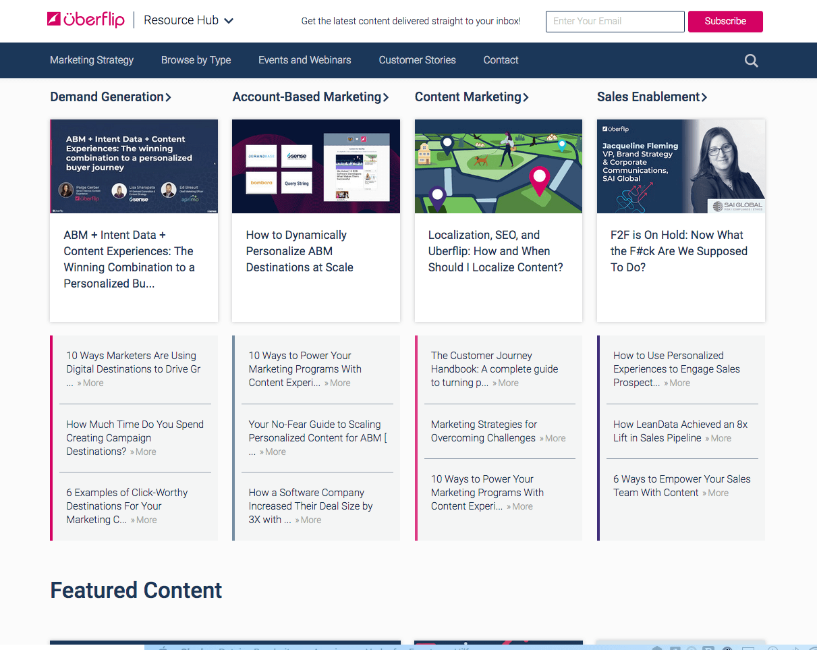Click the Enter Your Email field
The height and width of the screenshot is (650, 817).
[x=615, y=21]
